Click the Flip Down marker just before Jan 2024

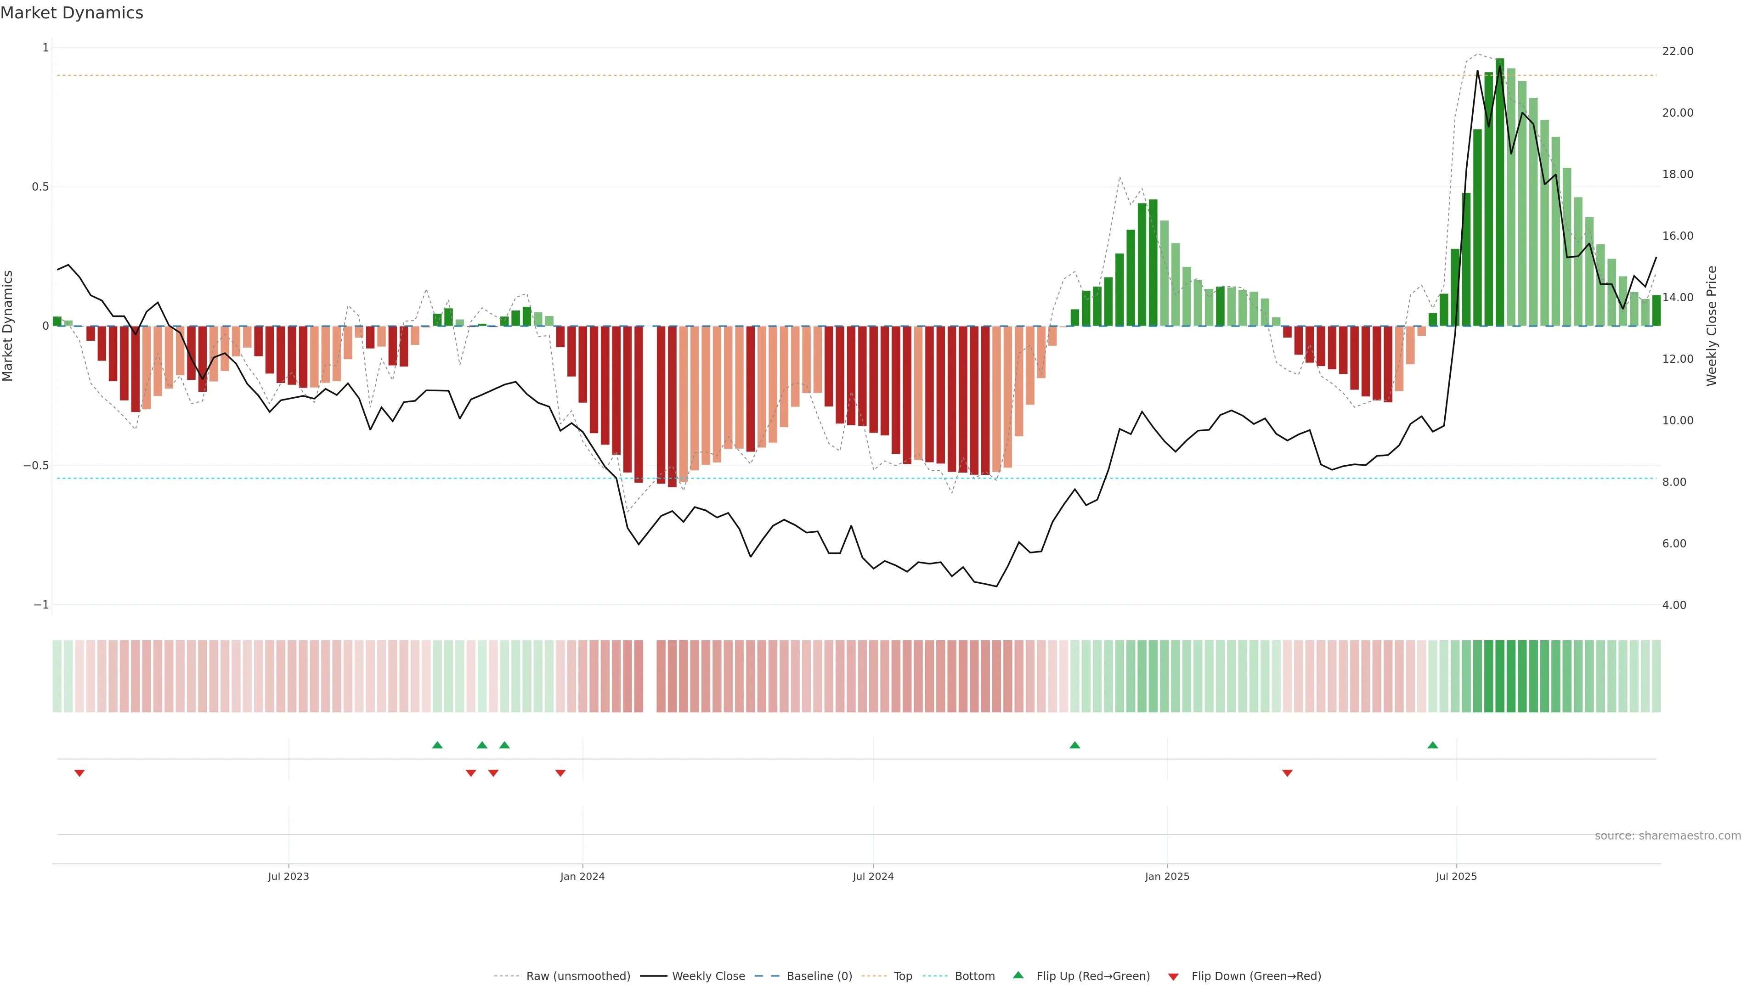[560, 773]
